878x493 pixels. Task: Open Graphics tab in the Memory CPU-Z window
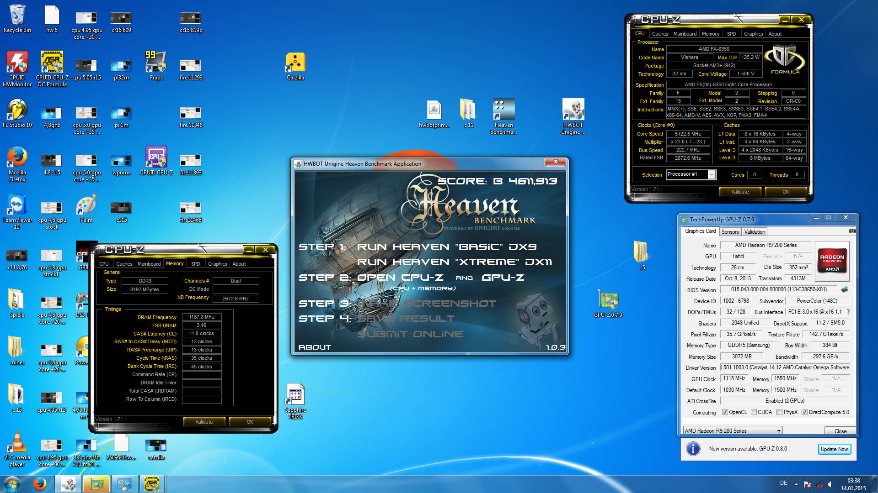click(x=217, y=264)
